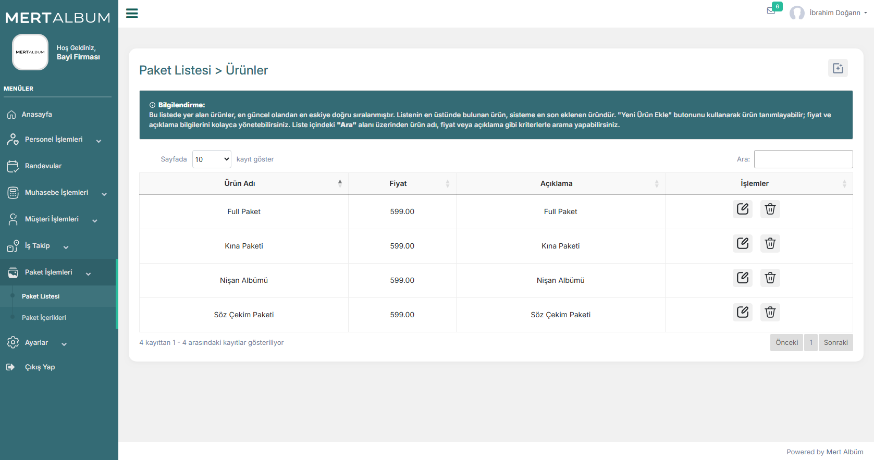Viewport: 874px width, 460px height.
Task: Delete the Full Paket product
Action: pyautogui.click(x=770, y=209)
